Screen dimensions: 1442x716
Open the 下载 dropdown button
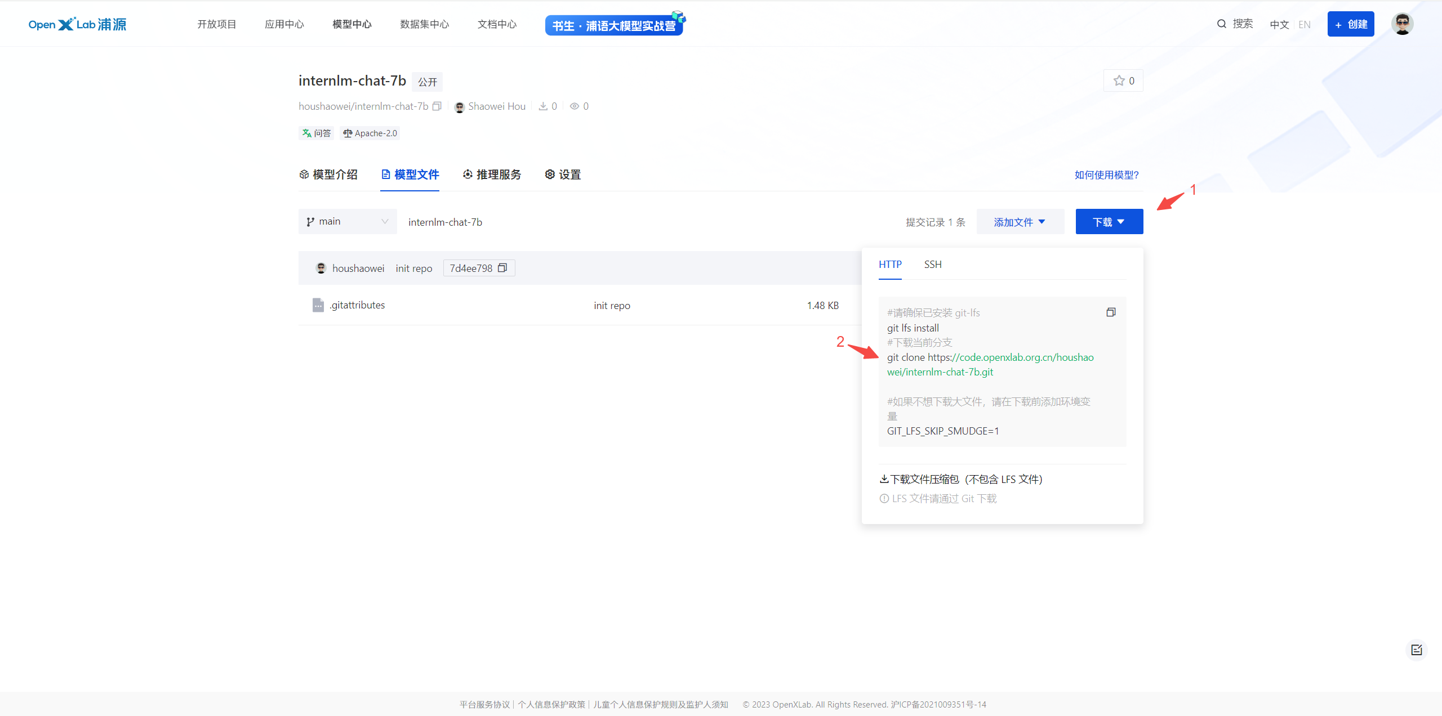point(1109,222)
